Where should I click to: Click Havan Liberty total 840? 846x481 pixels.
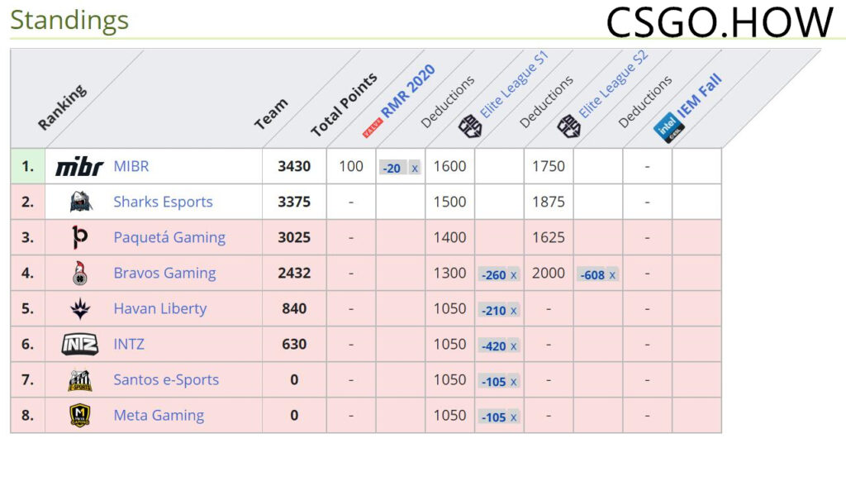tap(294, 309)
